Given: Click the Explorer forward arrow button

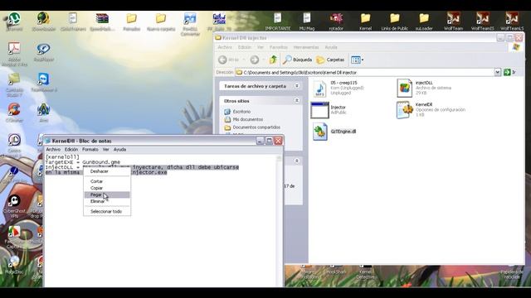Looking at the screenshot, I should 255,60.
